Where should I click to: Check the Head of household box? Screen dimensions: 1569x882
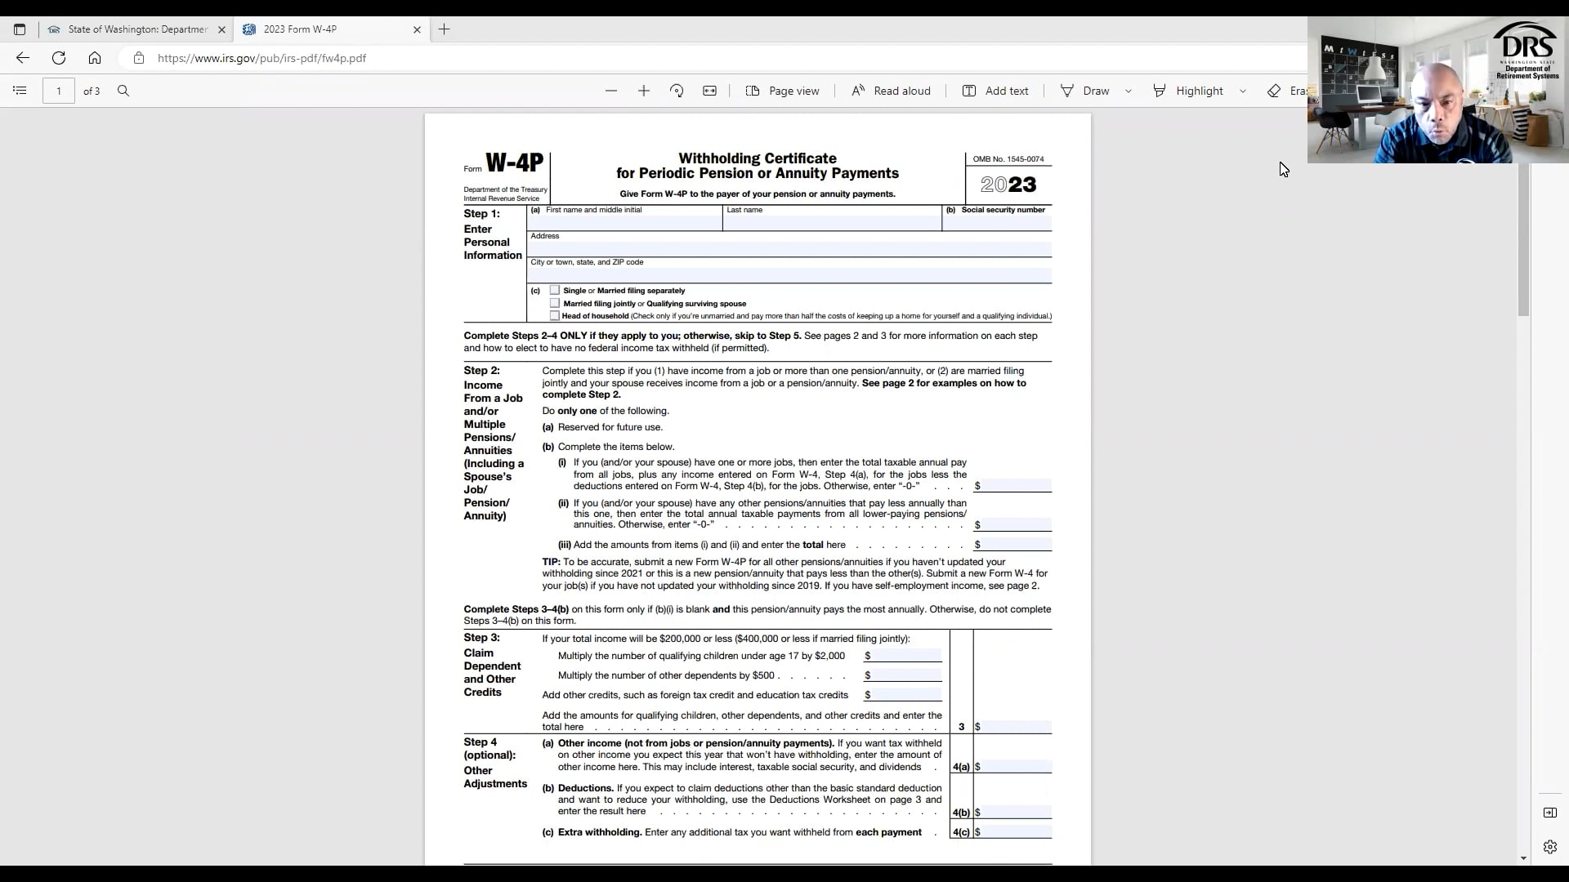pyautogui.click(x=555, y=315)
